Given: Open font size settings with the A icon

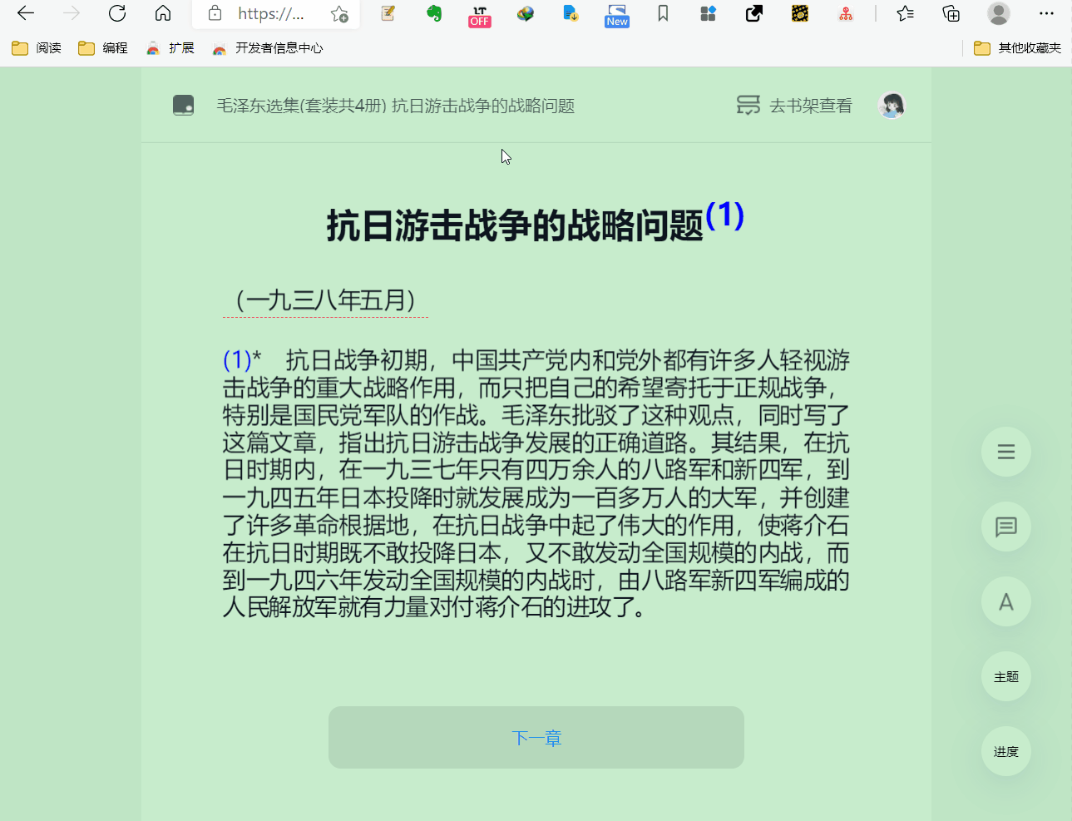Looking at the screenshot, I should click(x=1005, y=601).
